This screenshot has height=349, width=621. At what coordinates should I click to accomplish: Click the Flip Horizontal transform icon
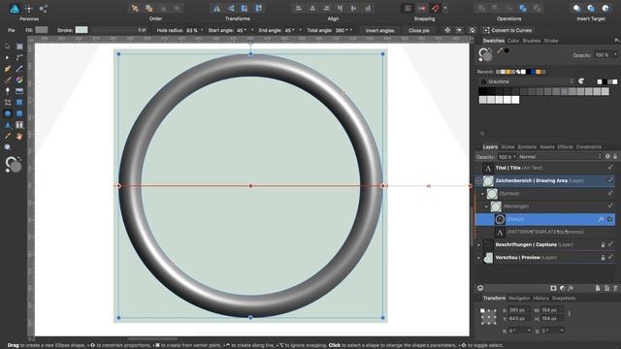click(216, 9)
